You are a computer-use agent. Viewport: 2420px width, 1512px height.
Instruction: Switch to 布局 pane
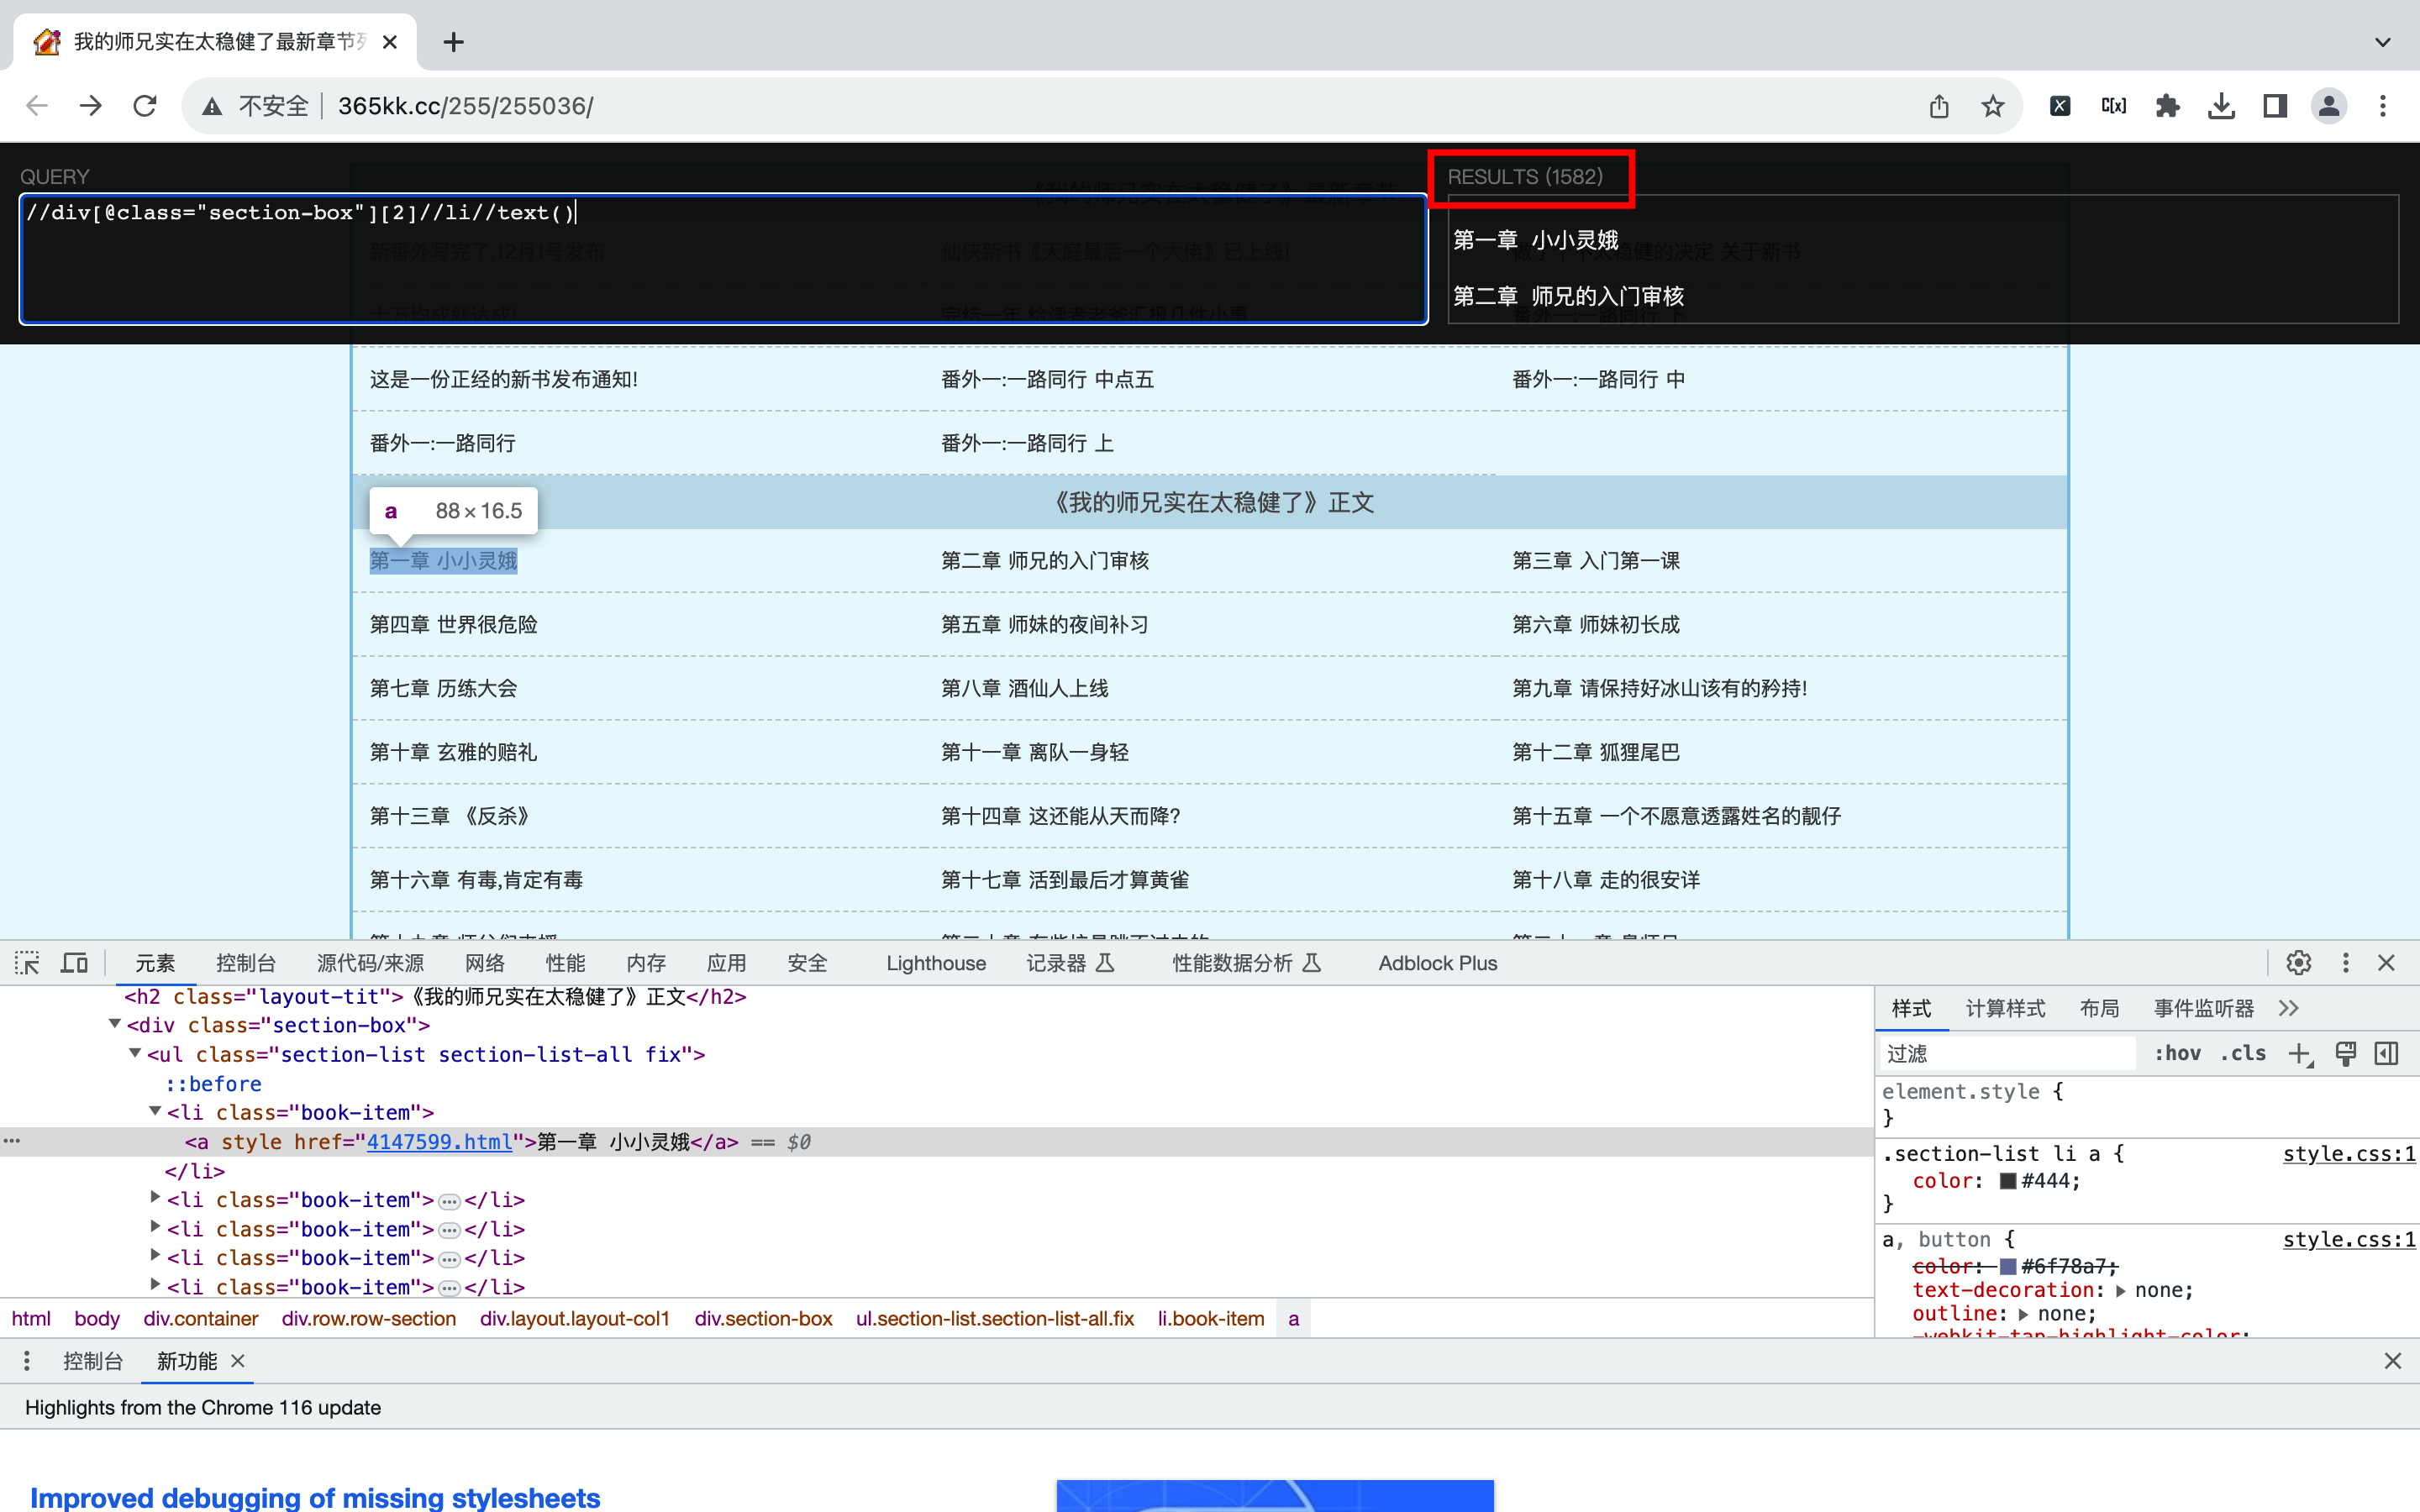click(x=2100, y=1008)
